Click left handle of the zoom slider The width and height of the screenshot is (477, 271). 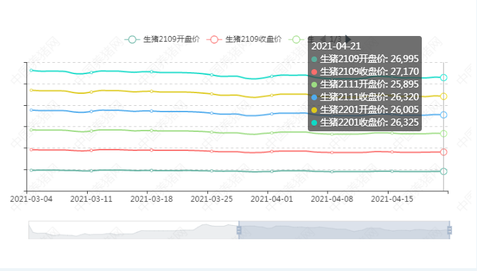point(238,230)
